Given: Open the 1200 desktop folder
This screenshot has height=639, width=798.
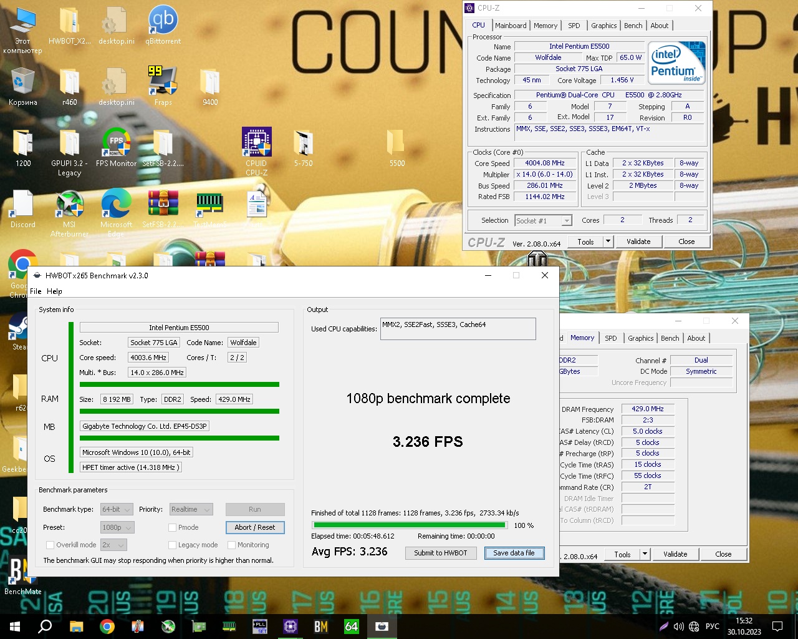Looking at the screenshot, I should 23,148.
